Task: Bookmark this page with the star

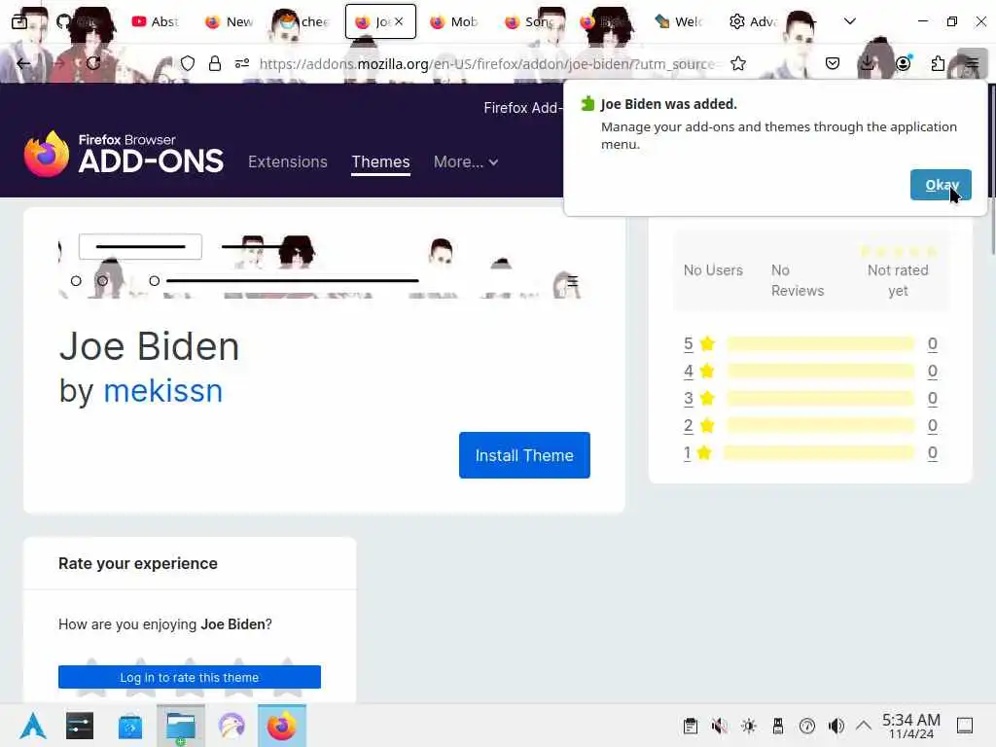Action: point(738,63)
